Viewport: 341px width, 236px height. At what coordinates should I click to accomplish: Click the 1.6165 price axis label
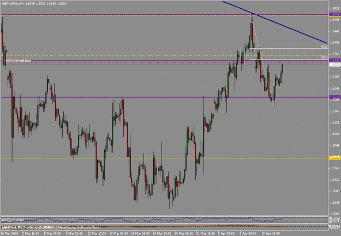[x=334, y=111]
